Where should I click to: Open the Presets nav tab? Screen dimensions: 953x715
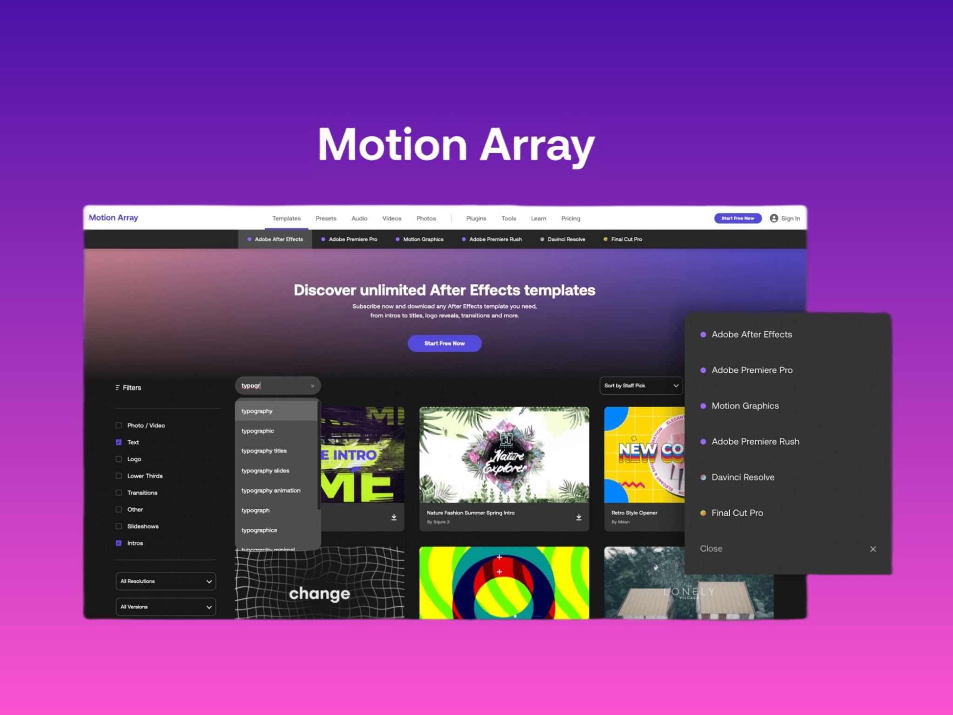coord(326,218)
